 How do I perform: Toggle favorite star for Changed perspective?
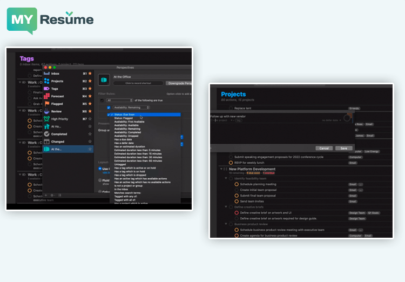pos(90,141)
